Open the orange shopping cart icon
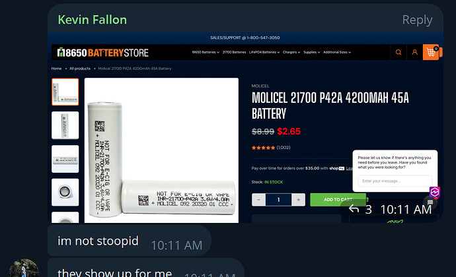 [x=431, y=52]
